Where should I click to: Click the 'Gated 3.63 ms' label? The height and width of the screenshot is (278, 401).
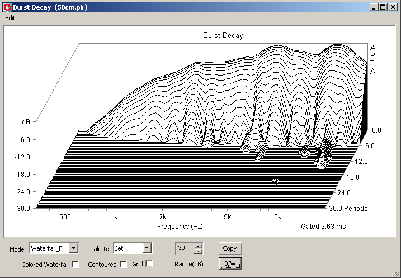pyautogui.click(x=323, y=227)
